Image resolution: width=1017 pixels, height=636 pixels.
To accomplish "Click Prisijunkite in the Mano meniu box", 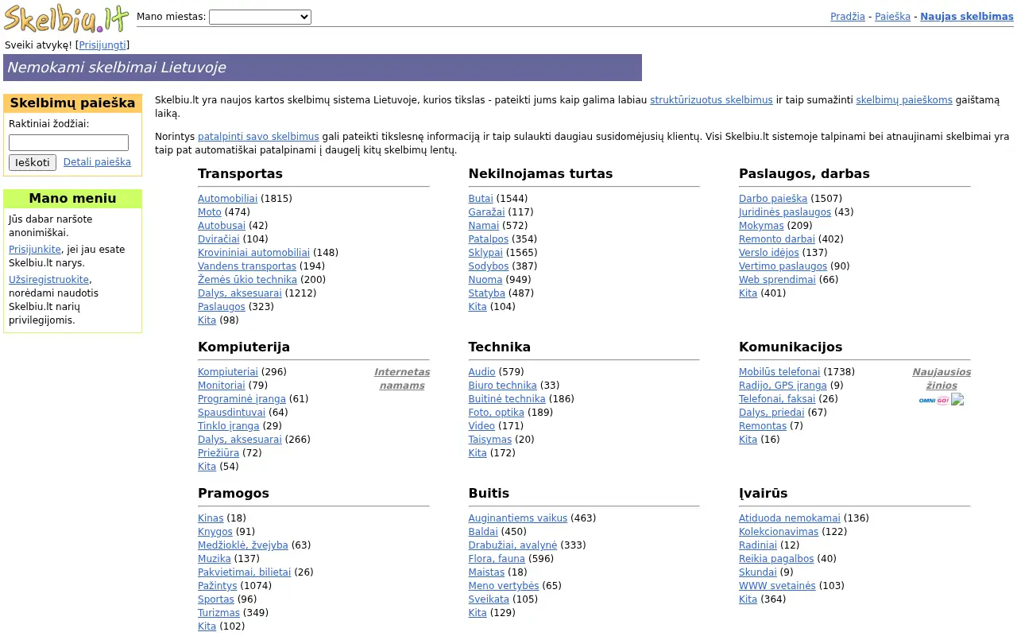I will click(x=35, y=250).
